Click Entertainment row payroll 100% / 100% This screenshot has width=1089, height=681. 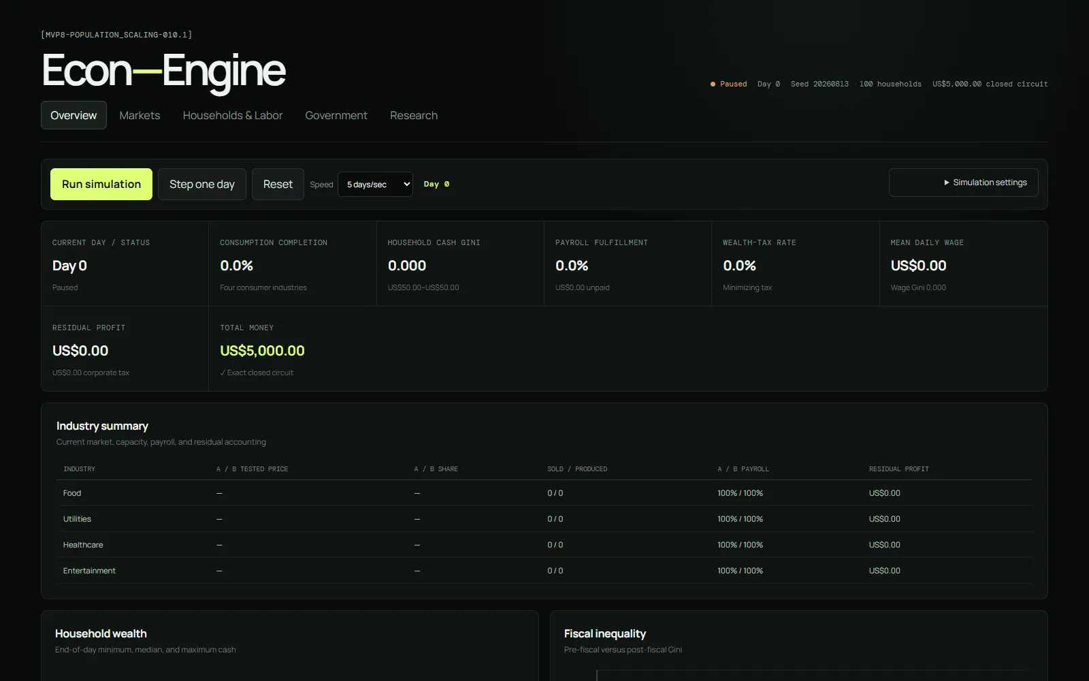[x=740, y=571]
